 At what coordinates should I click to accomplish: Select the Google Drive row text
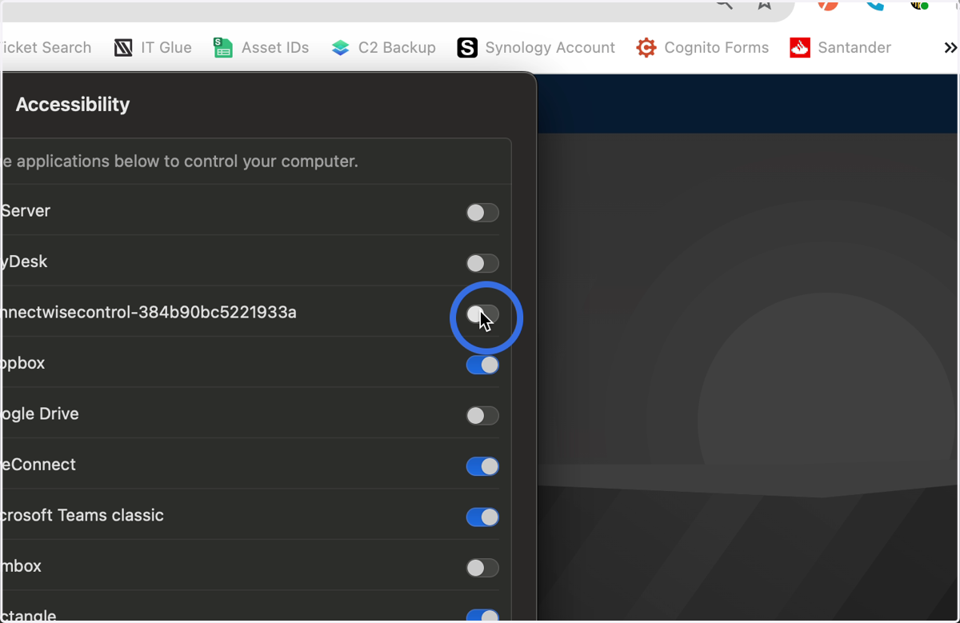point(39,414)
